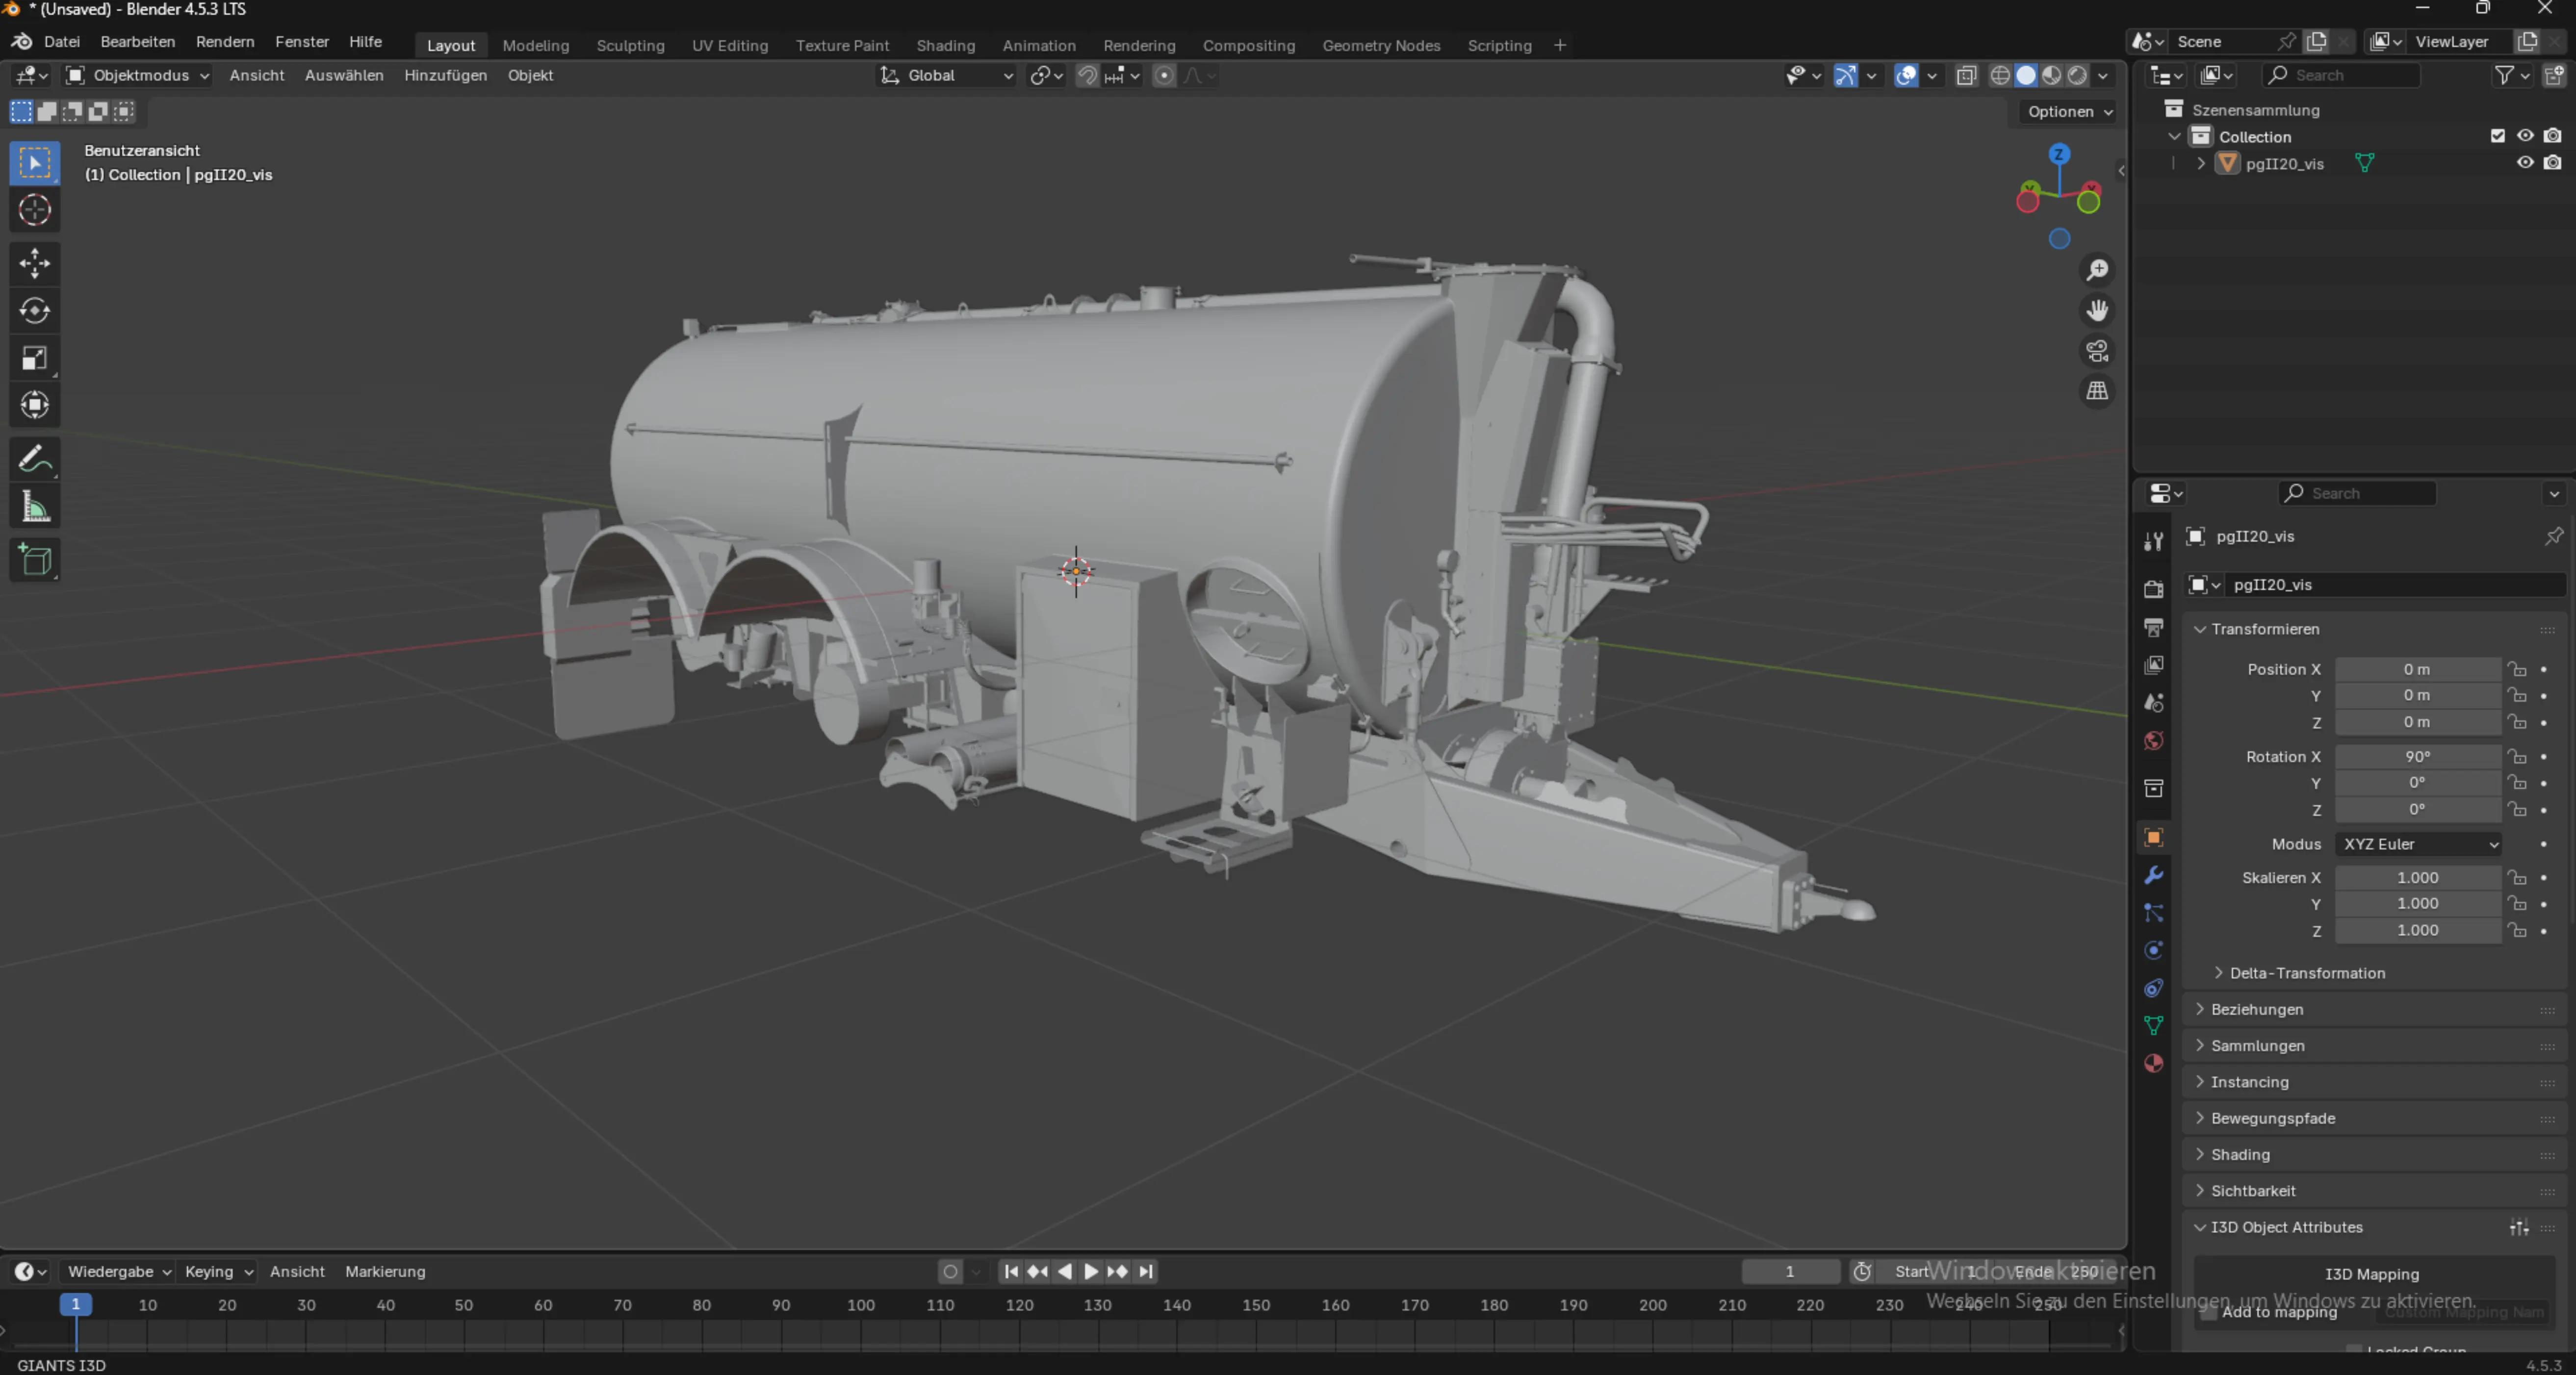This screenshot has height=1375, width=2576.
Task: Select the Cursor tool in the toolbar
Action: (x=35, y=210)
